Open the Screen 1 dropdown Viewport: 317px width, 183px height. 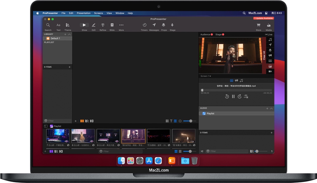tap(206, 76)
